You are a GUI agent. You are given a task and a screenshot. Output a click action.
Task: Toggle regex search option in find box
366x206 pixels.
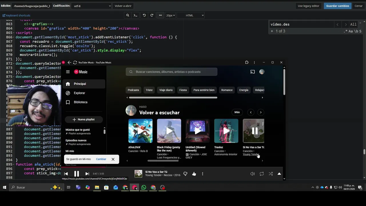click(345, 31)
